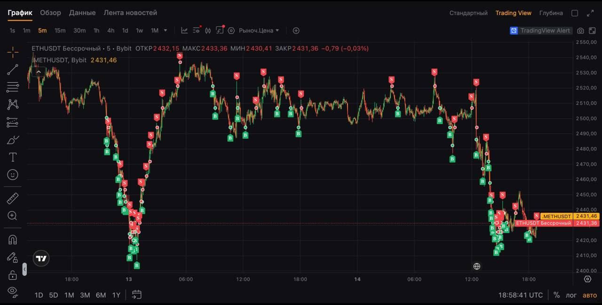Open price scale settings gear icon
602x305 pixels.
point(587,279)
